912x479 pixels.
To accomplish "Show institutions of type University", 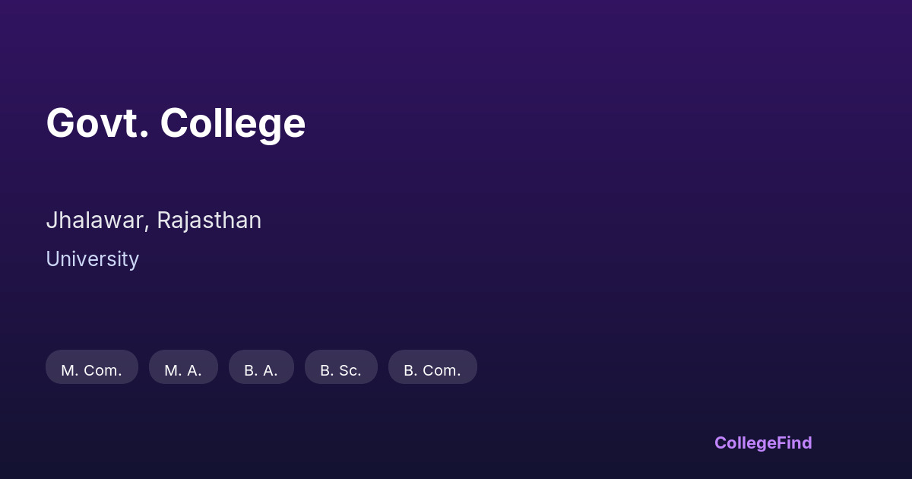I will (92, 259).
